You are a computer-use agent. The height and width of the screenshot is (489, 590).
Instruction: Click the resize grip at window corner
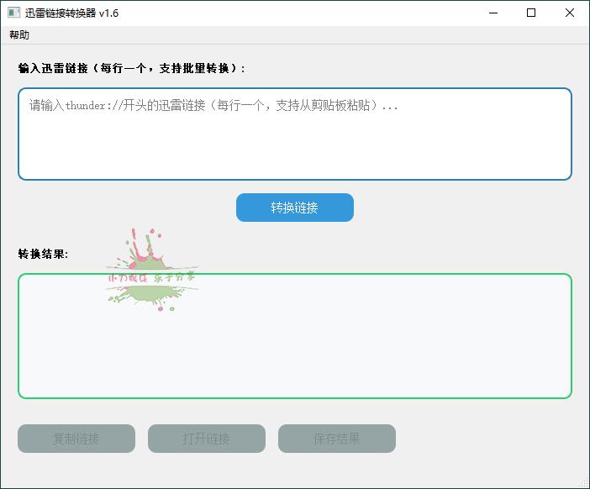584,483
